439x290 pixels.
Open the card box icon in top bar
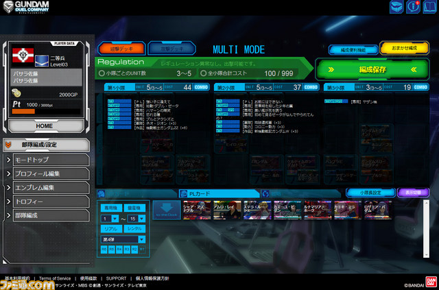pos(396,7)
